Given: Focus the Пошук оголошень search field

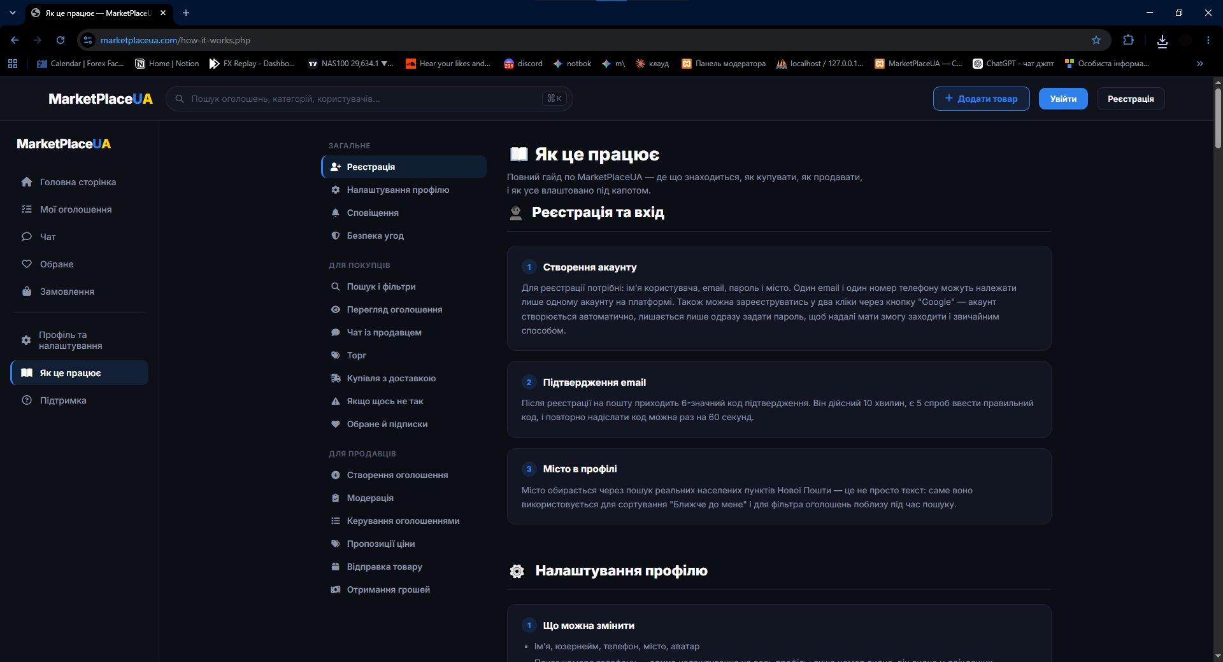Looking at the screenshot, I should 369,99.
